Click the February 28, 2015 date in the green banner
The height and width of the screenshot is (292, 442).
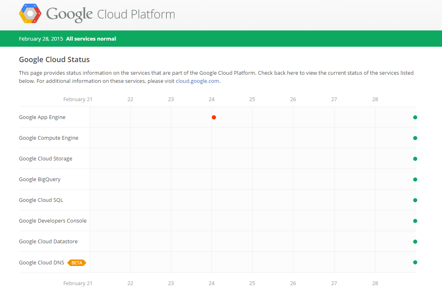[41, 39]
